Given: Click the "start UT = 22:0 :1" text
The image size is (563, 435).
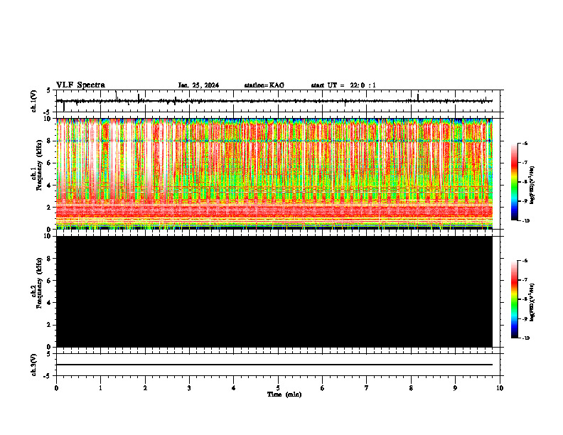Looking at the screenshot, I should 343,85.
